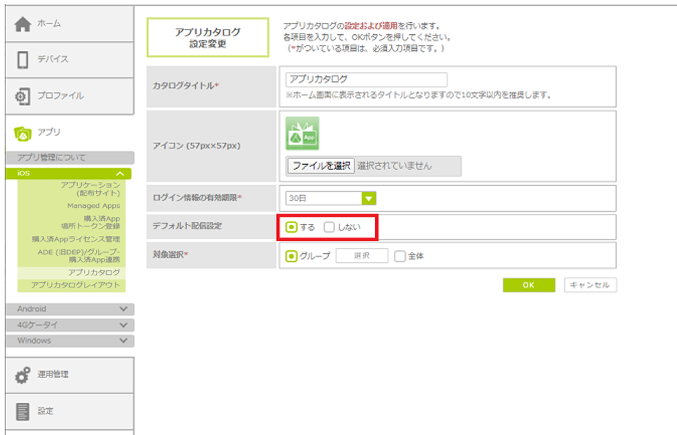Expand the Windows section
Screen dimensions: 677x435
point(123,340)
